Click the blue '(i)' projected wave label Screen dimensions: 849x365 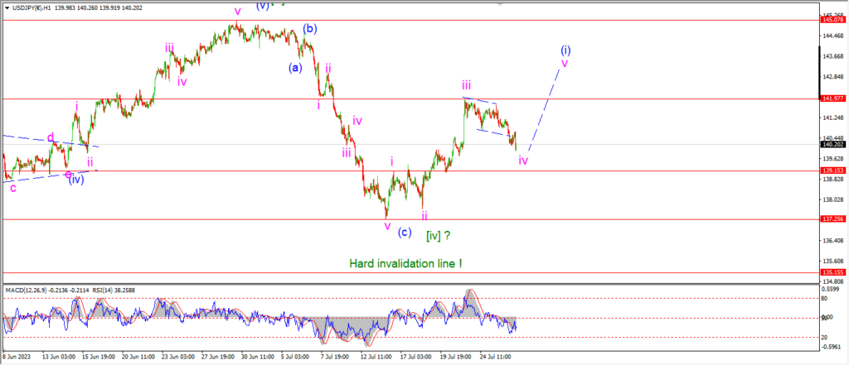click(x=565, y=50)
